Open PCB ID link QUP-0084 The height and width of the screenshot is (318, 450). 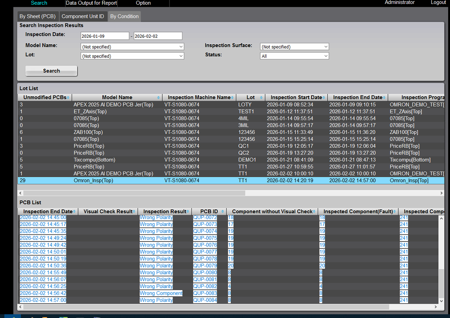[205, 300]
